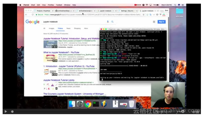The height and width of the screenshot is (117, 203).
Task: Reload the Google page in Chrome
Action: 33,15
